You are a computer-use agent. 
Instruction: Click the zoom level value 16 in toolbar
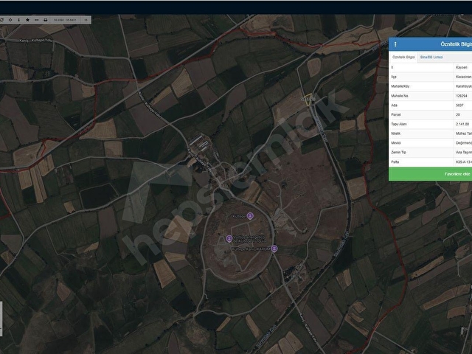[x=86, y=20]
